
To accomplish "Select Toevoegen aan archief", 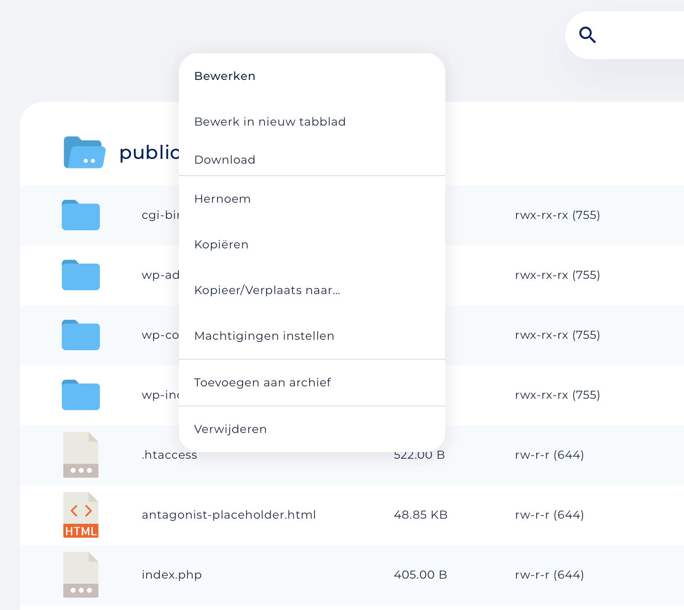I will pyautogui.click(x=263, y=382).
